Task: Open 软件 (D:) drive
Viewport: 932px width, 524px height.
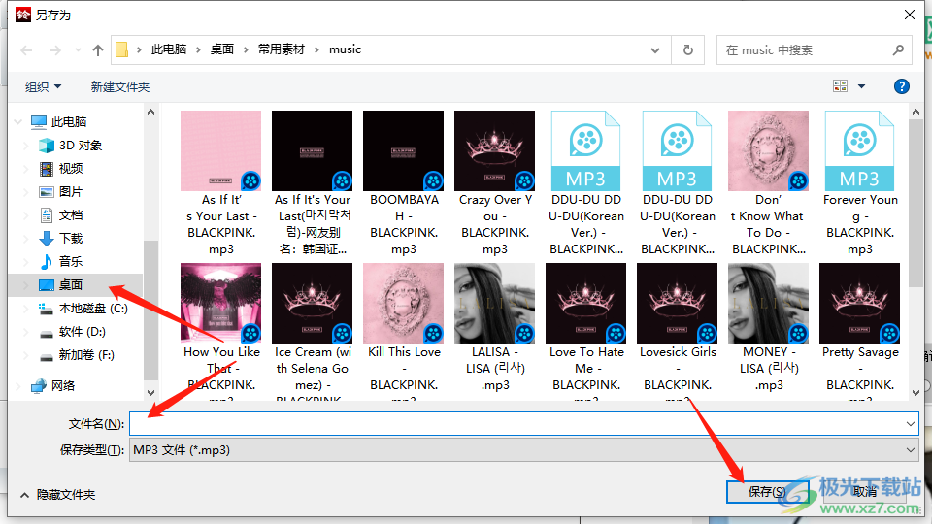Action: tap(73, 332)
